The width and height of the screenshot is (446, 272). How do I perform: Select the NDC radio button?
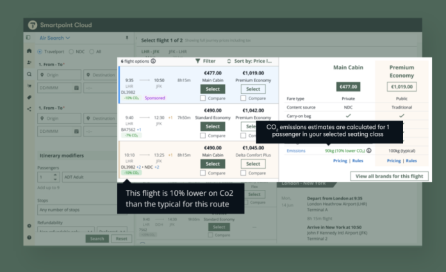pyautogui.click(x=71, y=51)
